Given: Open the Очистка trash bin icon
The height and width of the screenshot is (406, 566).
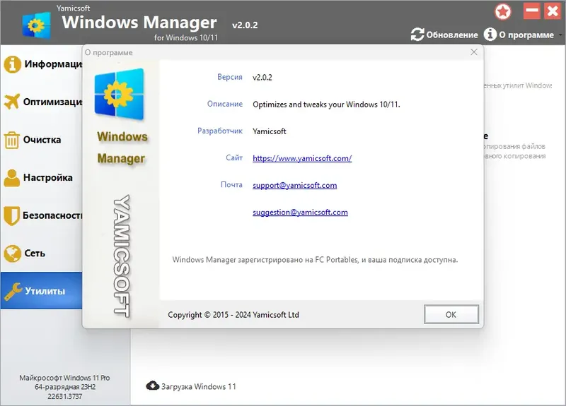Looking at the screenshot, I should coord(11,140).
